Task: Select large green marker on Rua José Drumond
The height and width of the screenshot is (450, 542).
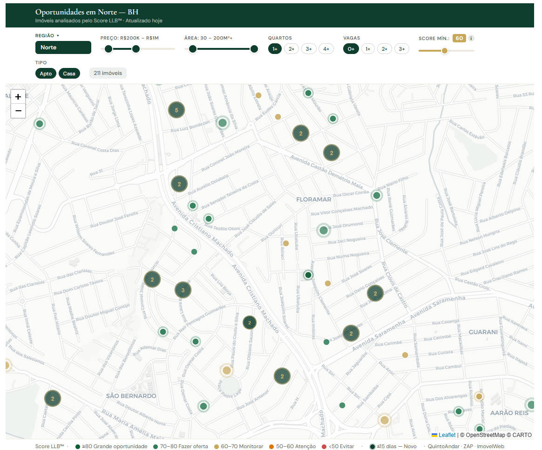Action: pos(323,230)
